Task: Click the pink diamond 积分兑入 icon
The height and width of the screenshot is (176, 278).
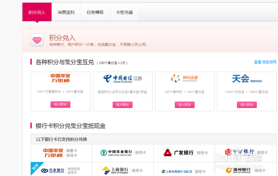Action: click(37, 40)
